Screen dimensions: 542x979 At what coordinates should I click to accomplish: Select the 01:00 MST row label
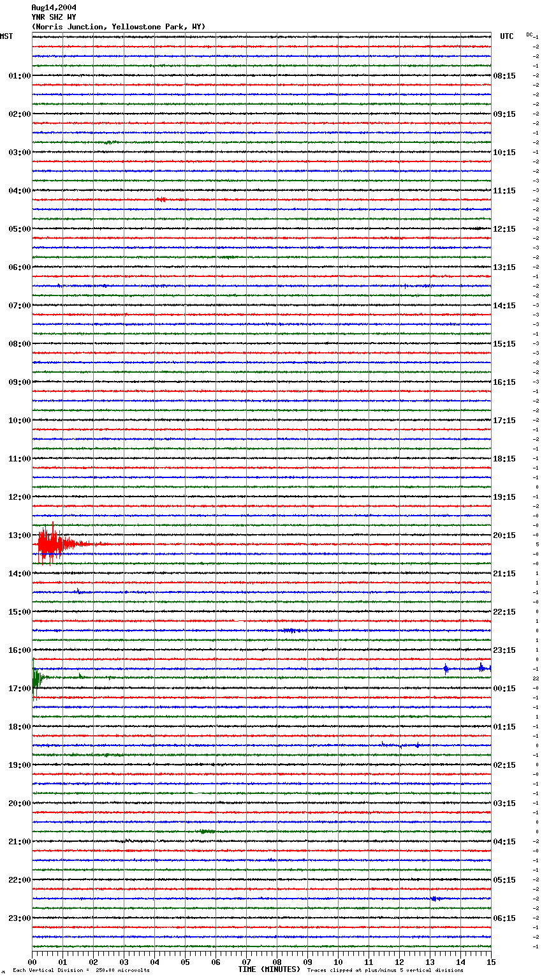[x=20, y=76]
